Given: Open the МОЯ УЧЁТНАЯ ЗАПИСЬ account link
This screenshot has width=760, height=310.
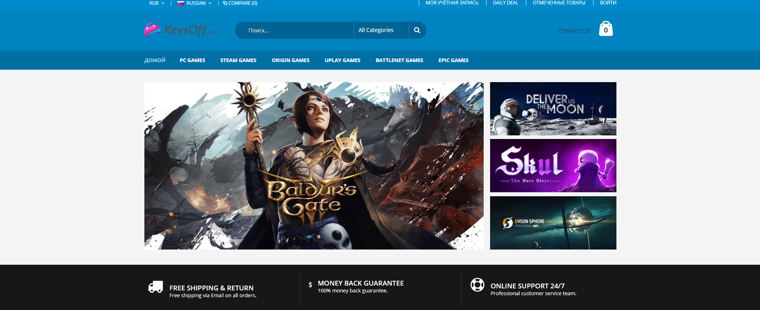Looking at the screenshot, I should 452,3.
